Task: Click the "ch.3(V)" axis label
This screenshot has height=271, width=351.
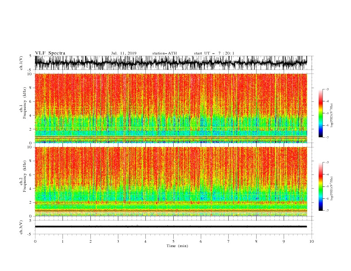Action: 21,227
